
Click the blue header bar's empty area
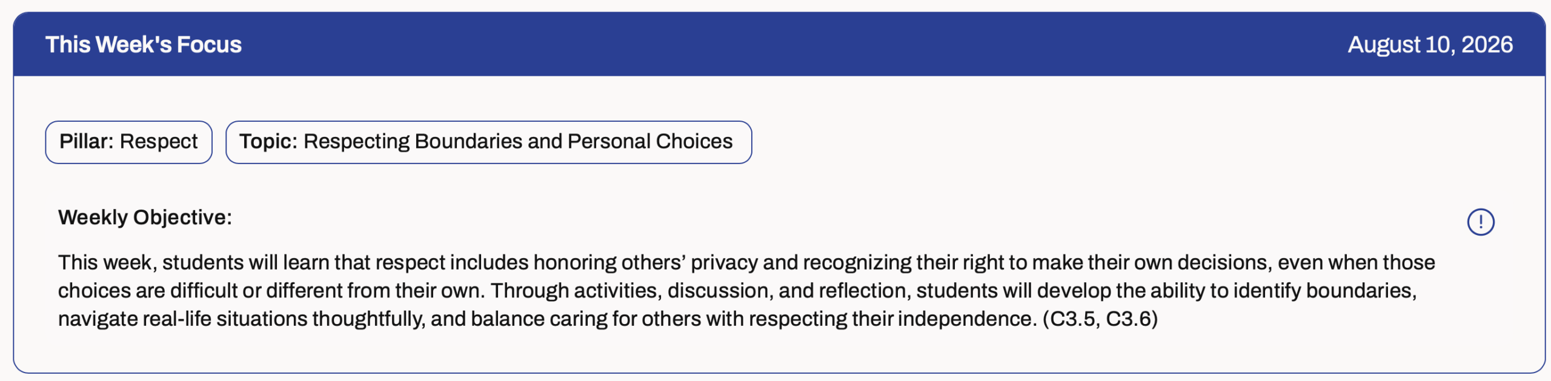tap(788, 45)
